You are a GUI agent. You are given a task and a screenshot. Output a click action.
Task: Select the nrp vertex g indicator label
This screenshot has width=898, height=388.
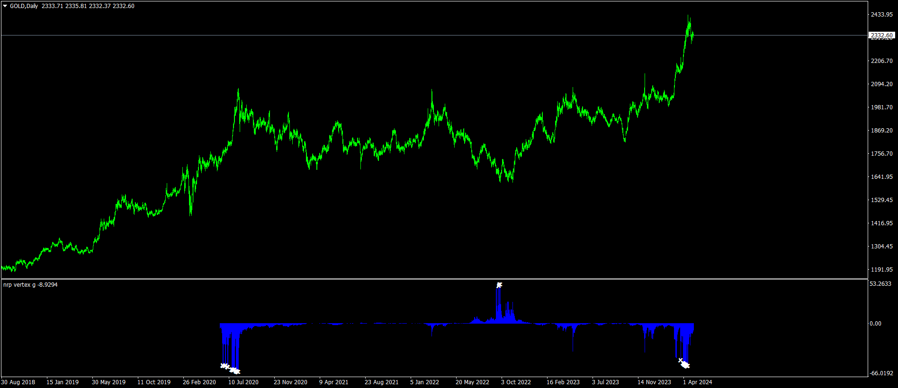[x=19, y=285]
